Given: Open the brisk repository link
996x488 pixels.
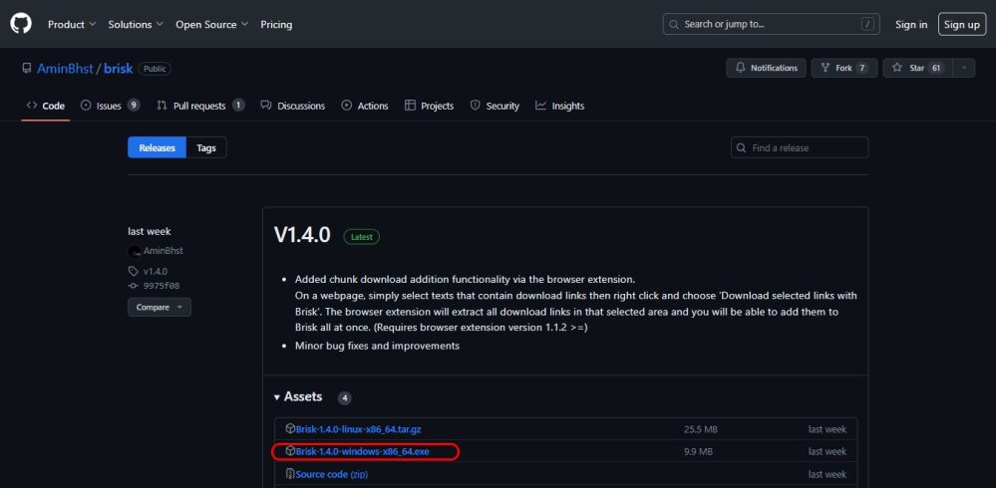Looking at the screenshot, I should [119, 69].
